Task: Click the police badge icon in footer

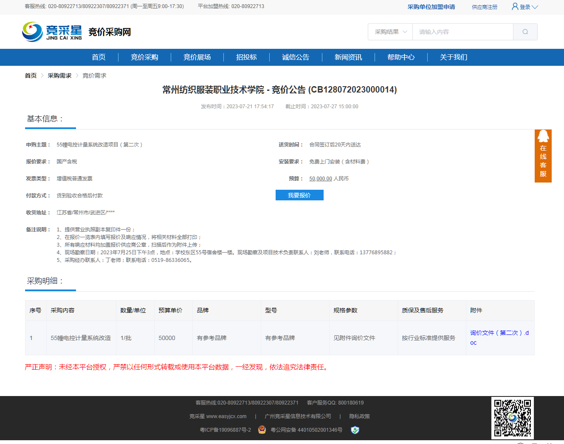Action: coord(262,430)
